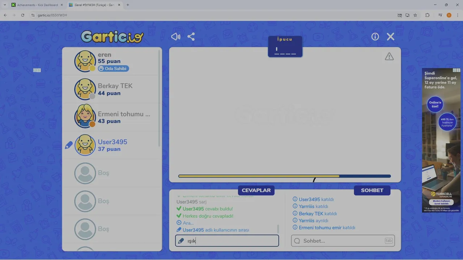Open the tab search dropdown arrow
Screen dimensions: 463x260
point(4,5)
